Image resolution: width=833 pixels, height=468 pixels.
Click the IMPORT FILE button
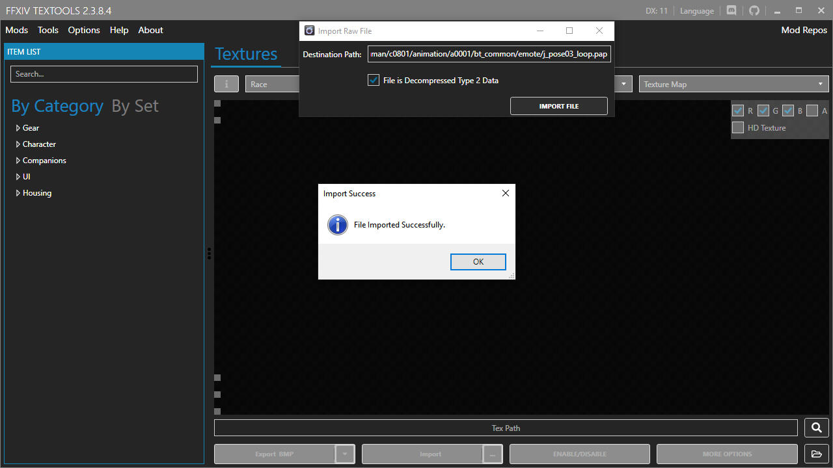[x=558, y=106]
